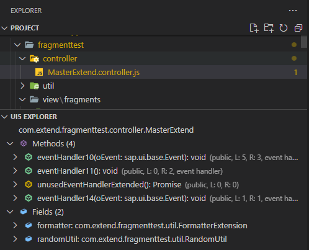Expand the util folder chevron
This screenshot has width=309, height=250.
click(x=22, y=86)
